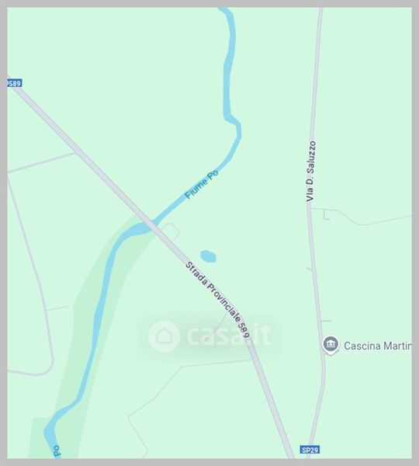The width and height of the screenshot is (419, 466).
Task: Click the Po label at bottom left
Action: point(57,450)
